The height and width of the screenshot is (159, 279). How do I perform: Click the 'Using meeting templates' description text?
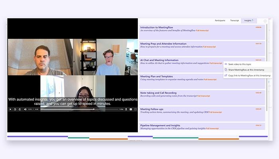172,79
